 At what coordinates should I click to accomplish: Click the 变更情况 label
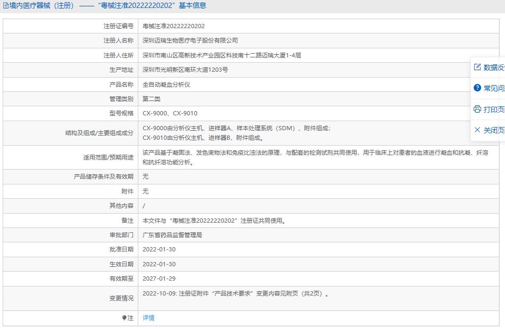[x=121, y=299]
